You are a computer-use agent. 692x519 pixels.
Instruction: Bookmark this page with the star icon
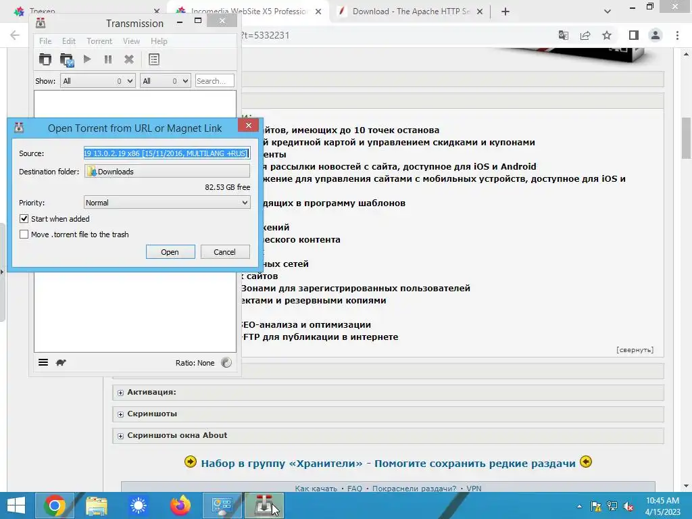(x=607, y=35)
